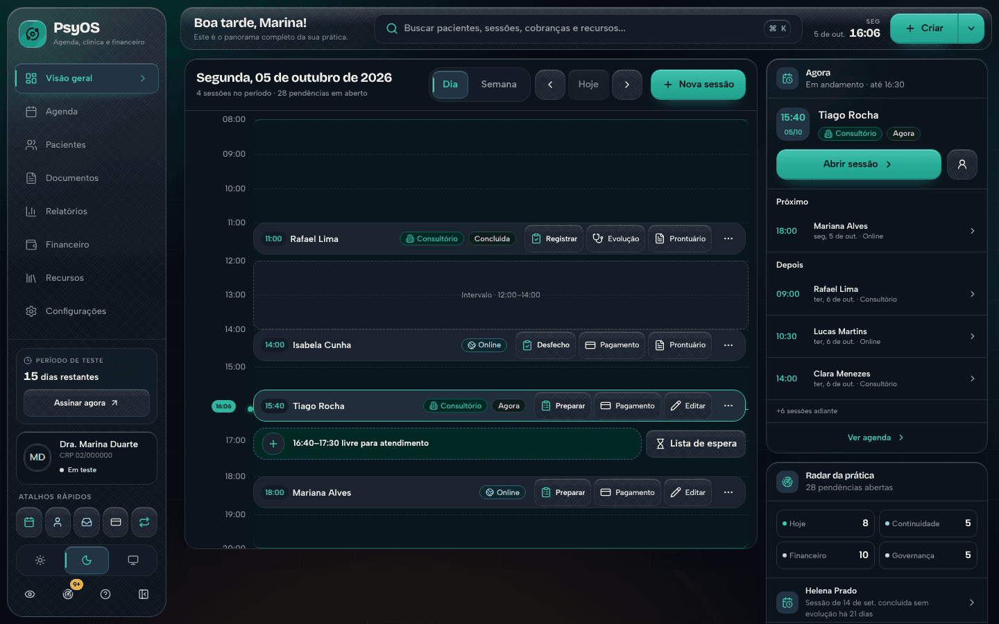Viewport: 999px width, 624px height.
Task: Open the target icon with 9+ badge
Action: (68, 594)
